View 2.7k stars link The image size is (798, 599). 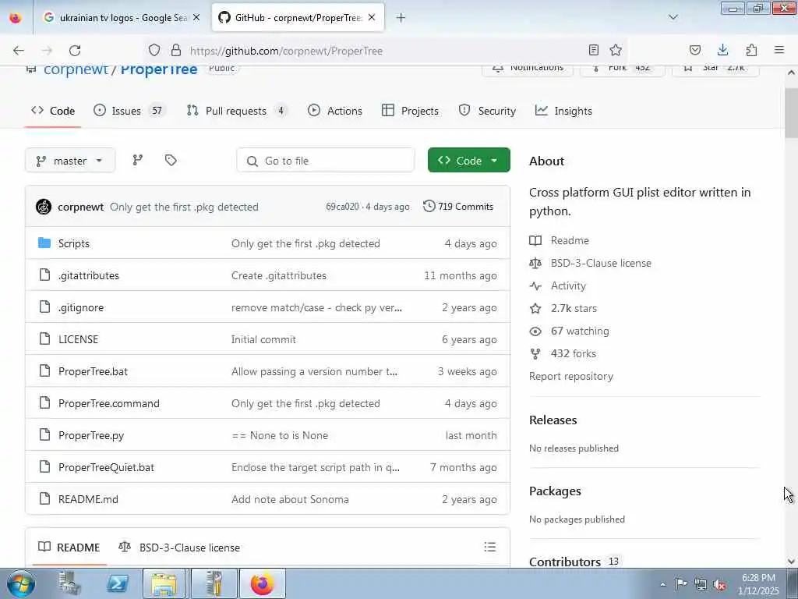click(574, 308)
